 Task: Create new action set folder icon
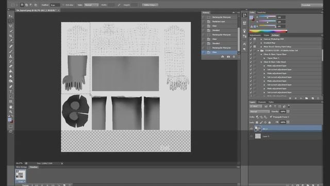click(306, 98)
